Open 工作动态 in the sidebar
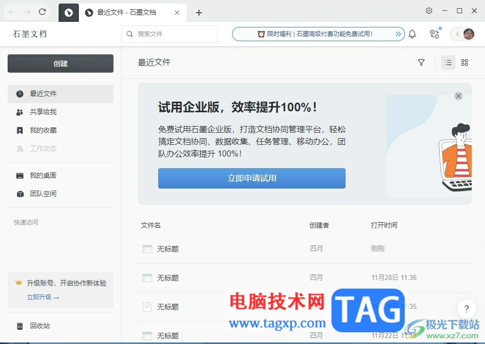485x344 pixels. (x=61, y=148)
